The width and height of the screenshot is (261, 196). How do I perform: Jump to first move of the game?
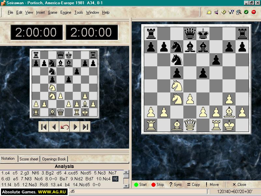point(44,127)
